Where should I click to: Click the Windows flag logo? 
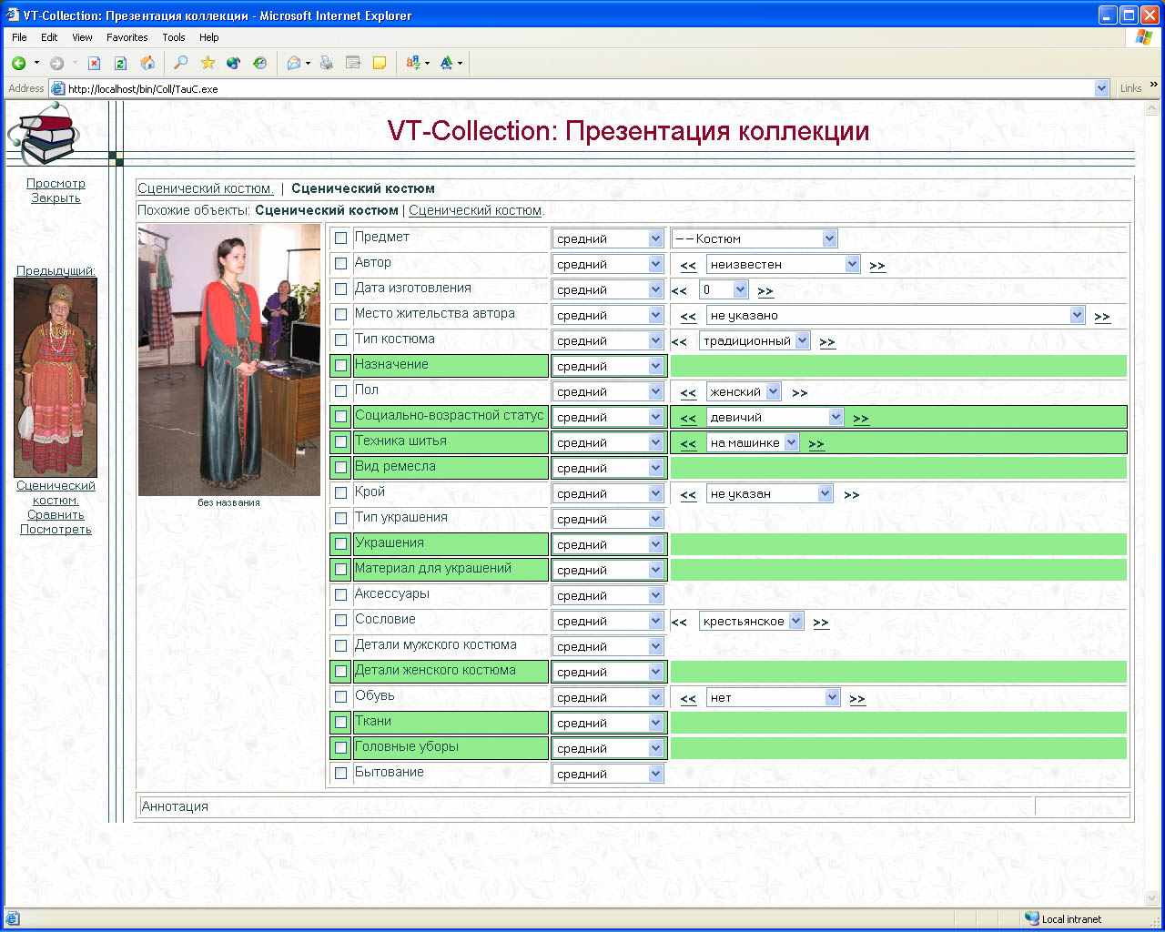point(1144,37)
